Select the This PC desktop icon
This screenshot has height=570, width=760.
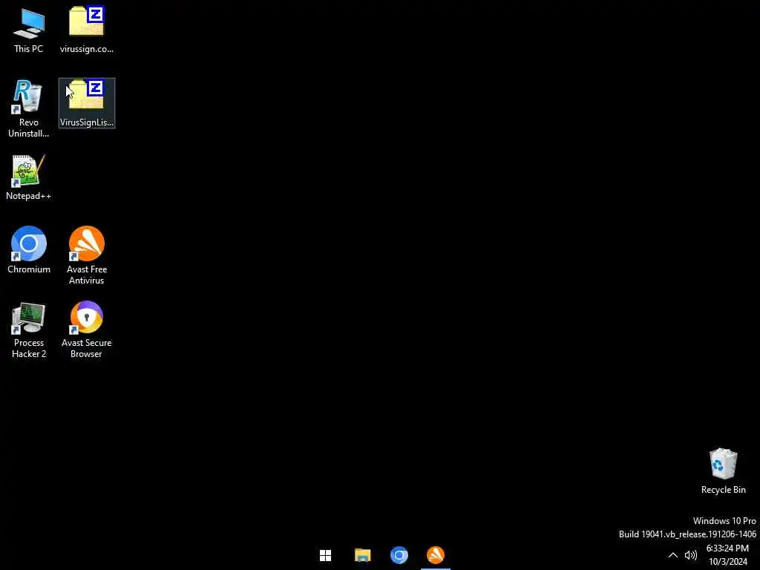coord(29,30)
